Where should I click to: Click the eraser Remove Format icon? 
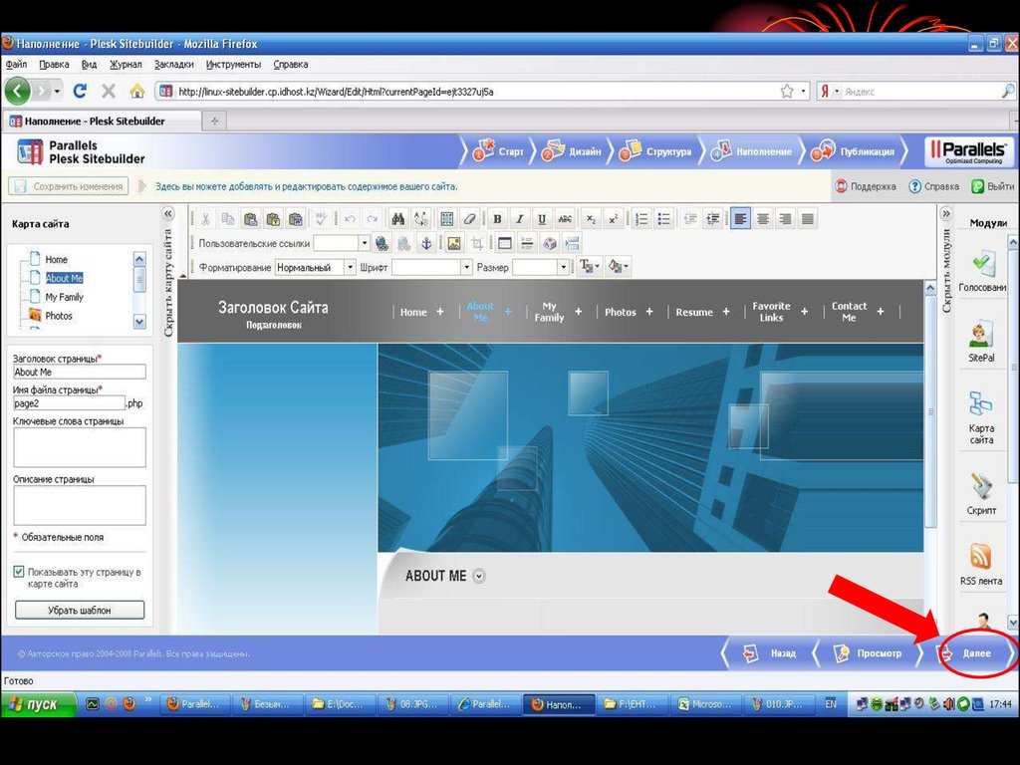pyautogui.click(x=469, y=219)
